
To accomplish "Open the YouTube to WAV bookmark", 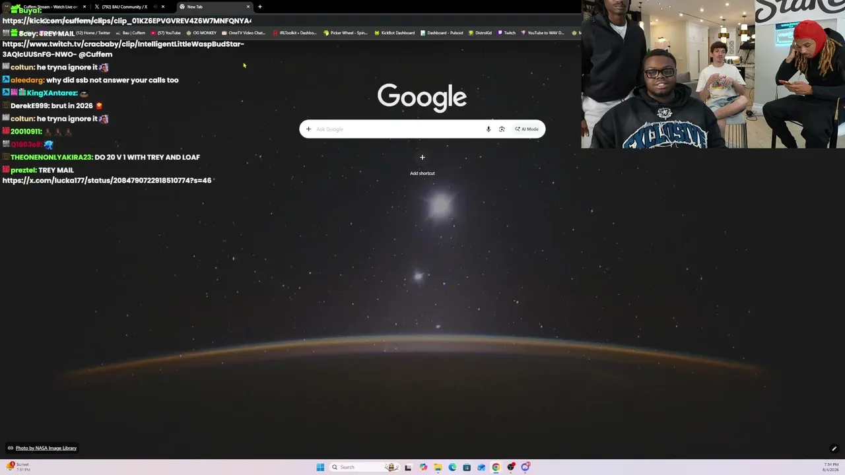I will [x=543, y=33].
